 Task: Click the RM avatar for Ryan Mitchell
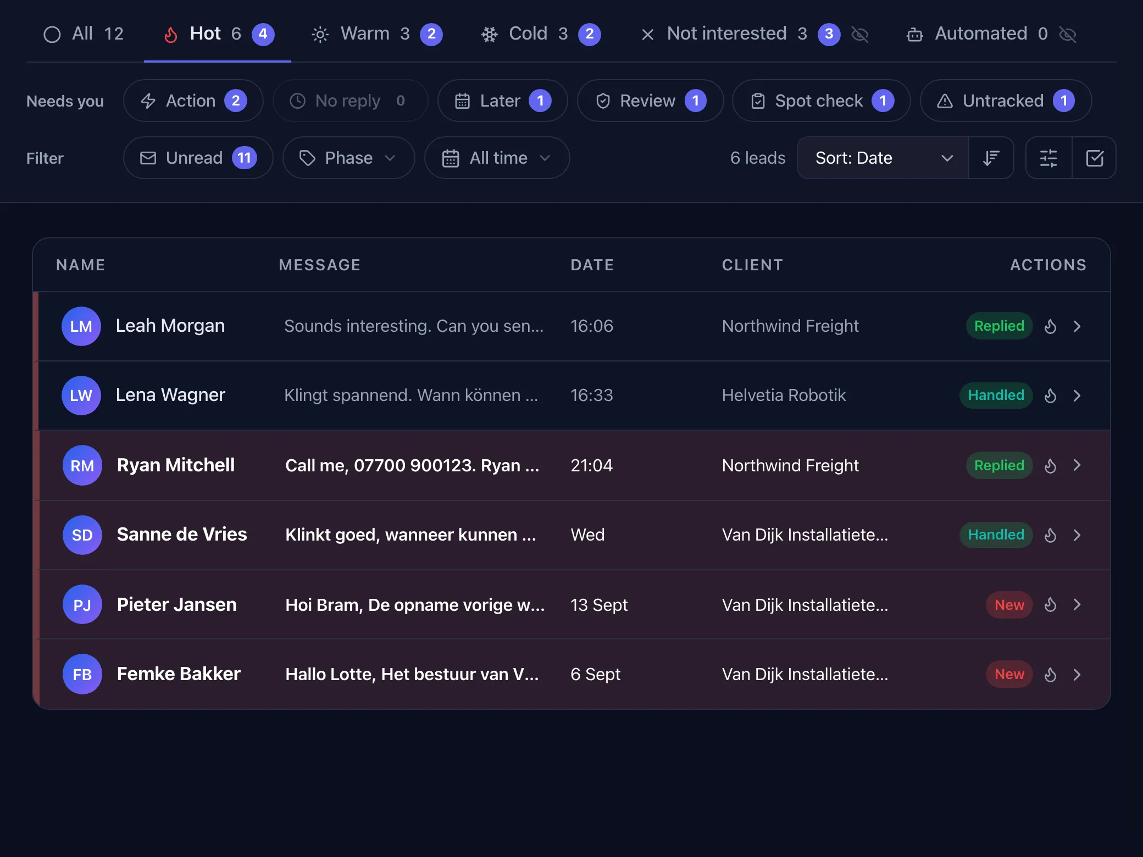tap(82, 465)
